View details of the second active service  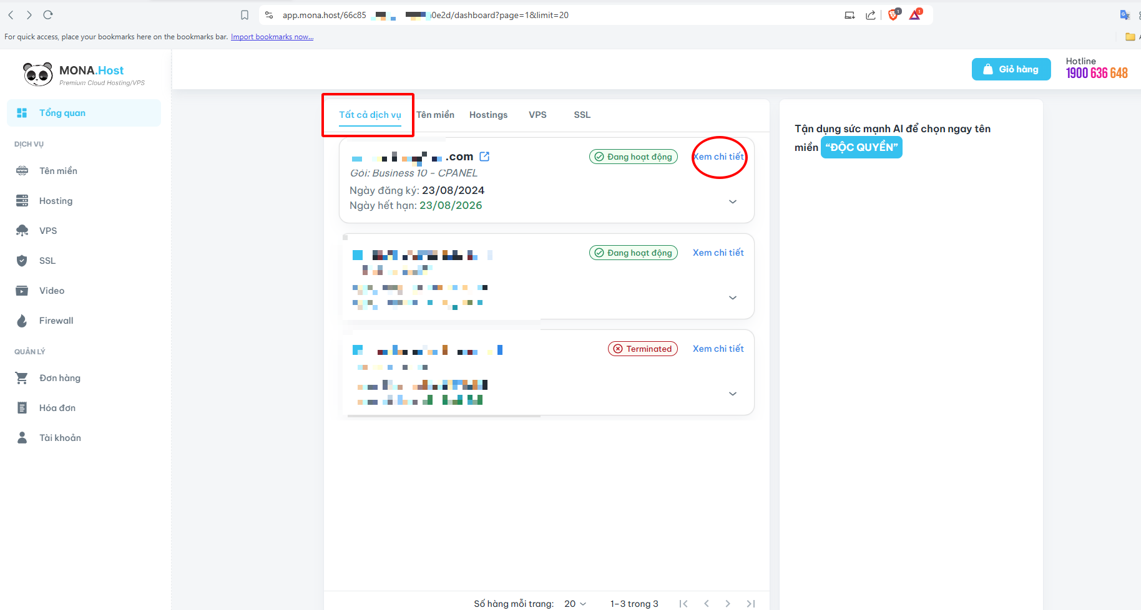click(718, 253)
